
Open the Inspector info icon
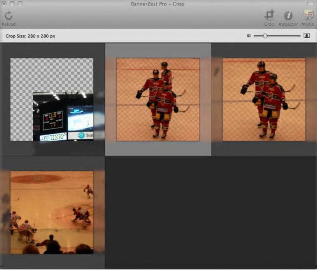pos(288,15)
